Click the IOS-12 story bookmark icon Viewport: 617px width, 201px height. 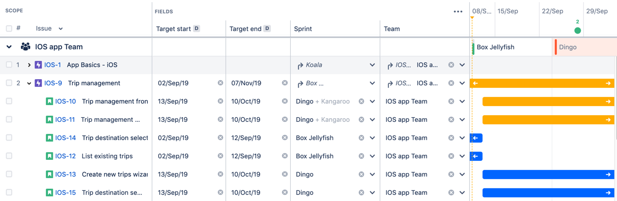49,156
